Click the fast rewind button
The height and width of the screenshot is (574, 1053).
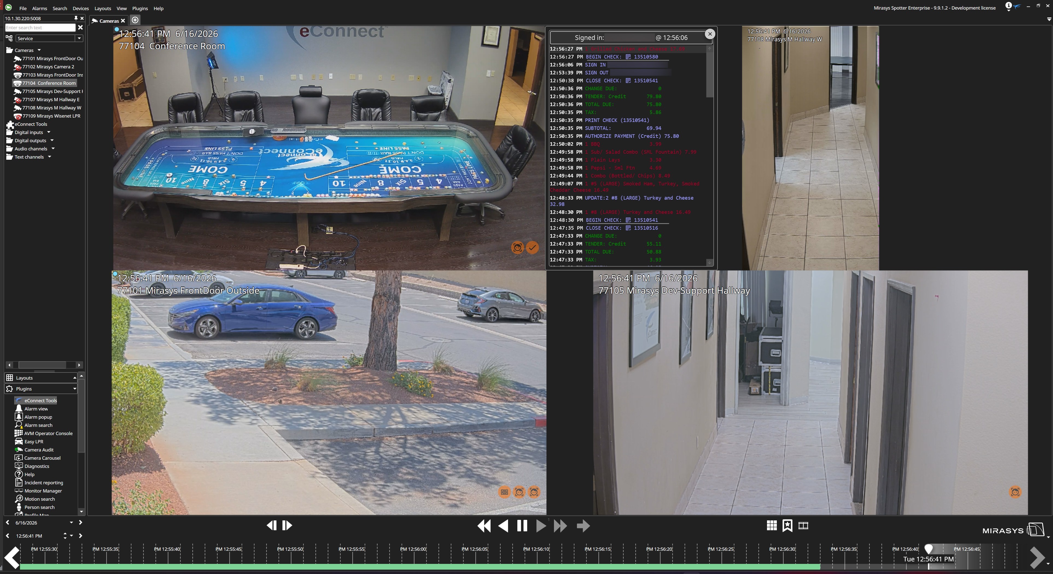(484, 526)
